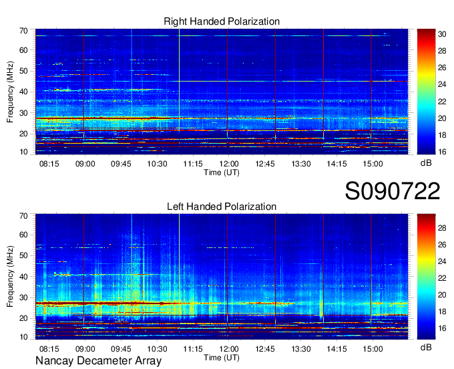This screenshot has height=369, width=454.
Task: Click the 10:30 time tick of Right Handed plot
Action: 157,164
